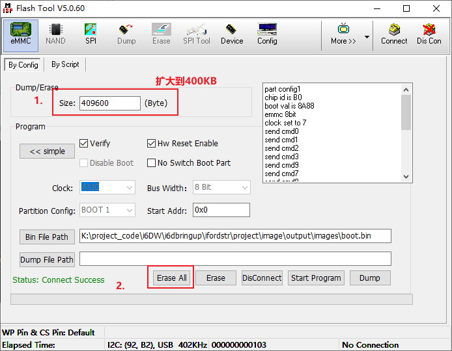Click the Size input field
This screenshot has width=452, height=351.
[110, 103]
